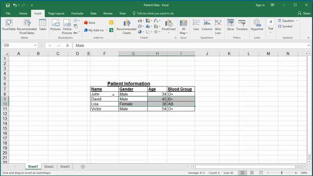Image resolution: width=313 pixels, height=176 pixels.
Task: Click the vertical scrollbar up arrow
Action: coord(310,53)
